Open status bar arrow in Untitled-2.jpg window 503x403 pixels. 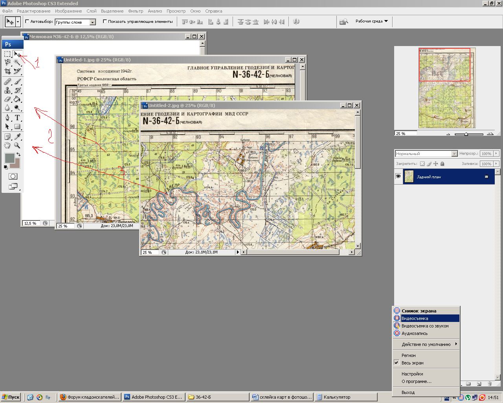(237, 252)
